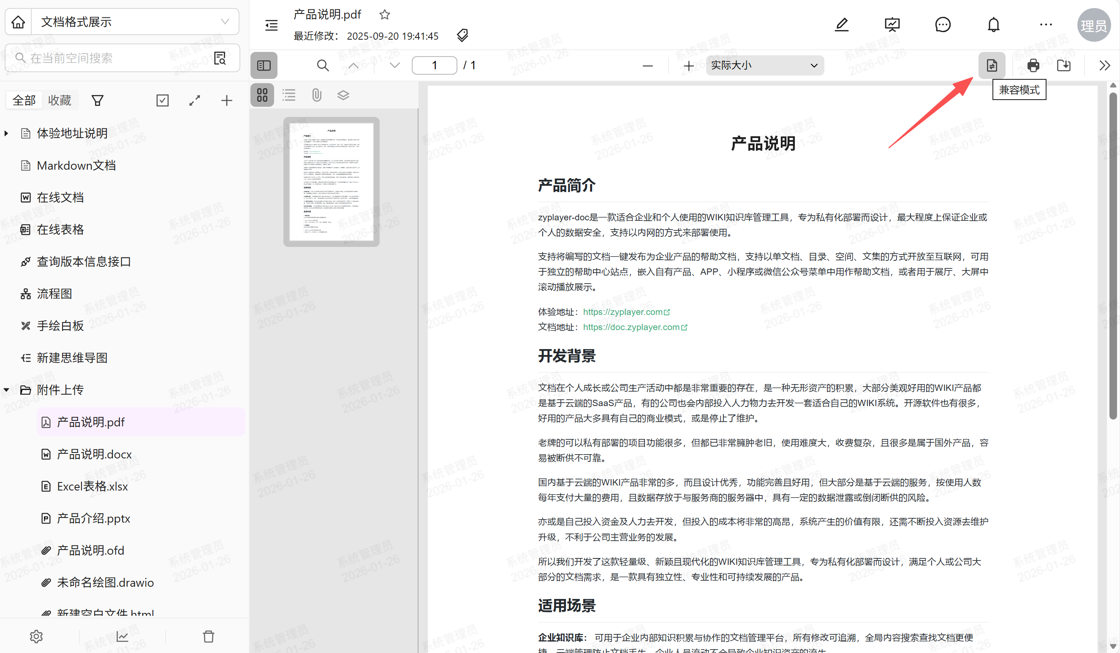The height and width of the screenshot is (653, 1120).
Task: Click the compatibility mode icon in PDF toolbar
Action: pyautogui.click(x=992, y=66)
